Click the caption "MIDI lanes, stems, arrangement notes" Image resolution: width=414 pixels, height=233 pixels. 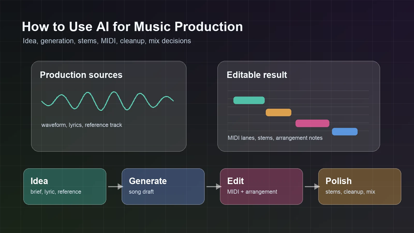pos(275,138)
